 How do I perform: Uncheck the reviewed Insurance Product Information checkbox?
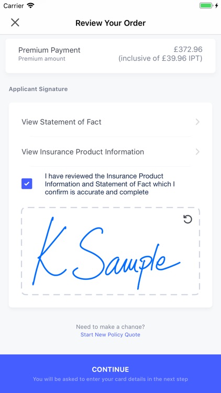27,184
